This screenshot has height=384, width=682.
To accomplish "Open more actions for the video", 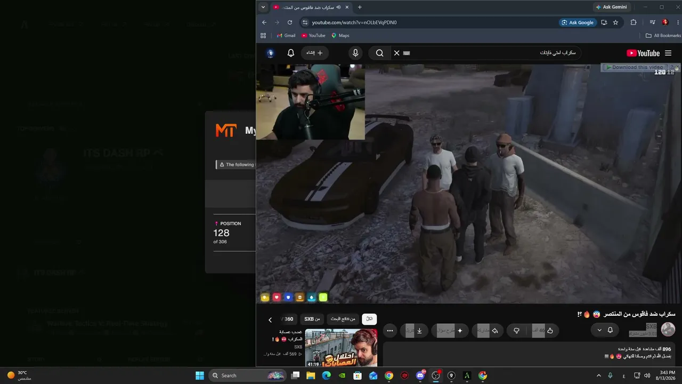I will click(390, 331).
